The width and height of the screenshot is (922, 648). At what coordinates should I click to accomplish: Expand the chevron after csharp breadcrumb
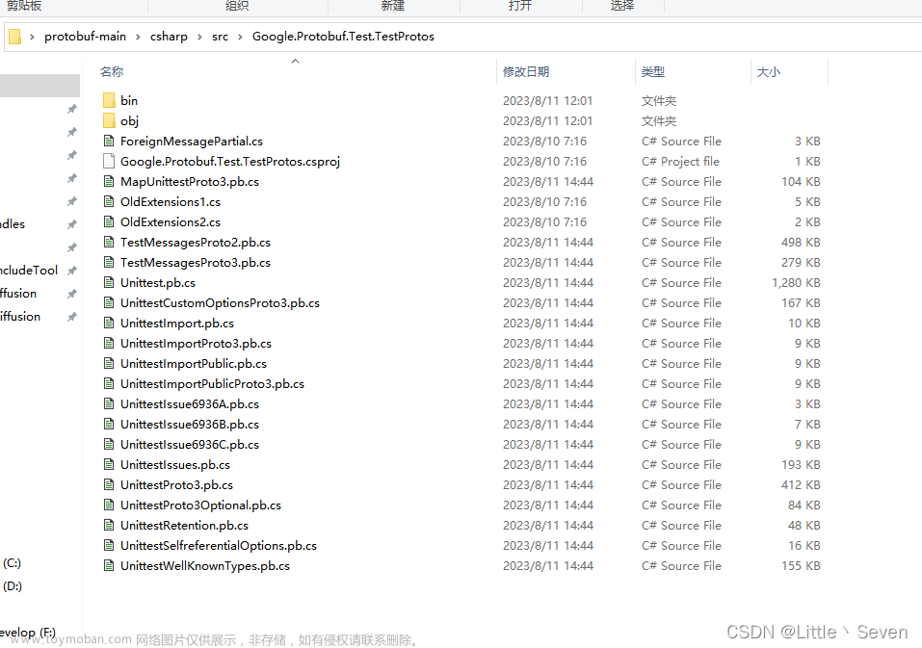coord(200,37)
